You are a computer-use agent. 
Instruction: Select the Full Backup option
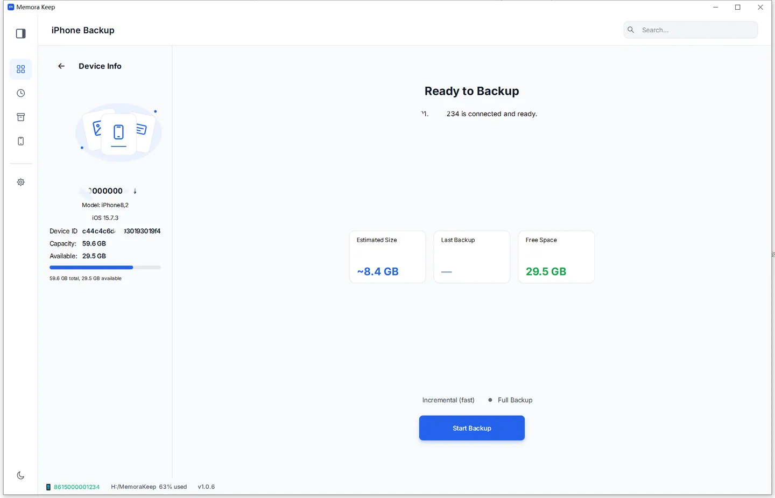coord(510,400)
